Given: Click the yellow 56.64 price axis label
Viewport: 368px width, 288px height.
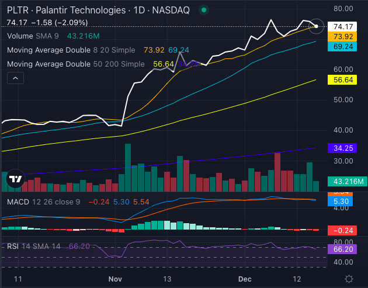Looking at the screenshot, I should (343, 80).
